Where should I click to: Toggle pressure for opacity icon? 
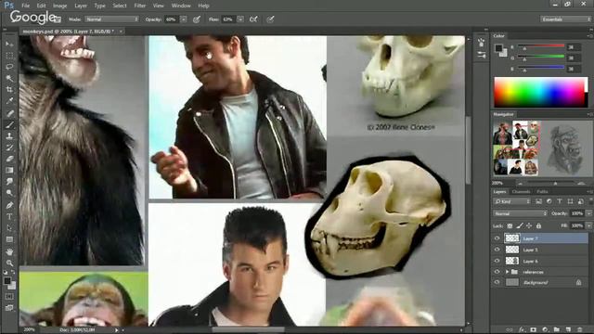click(197, 19)
